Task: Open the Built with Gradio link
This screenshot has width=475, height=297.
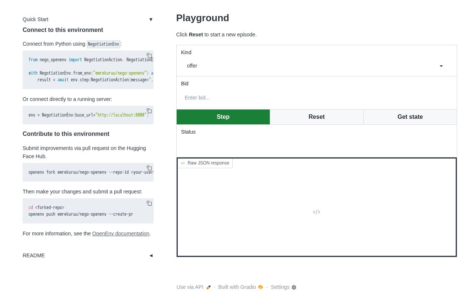Action: (x=240, y=287)
